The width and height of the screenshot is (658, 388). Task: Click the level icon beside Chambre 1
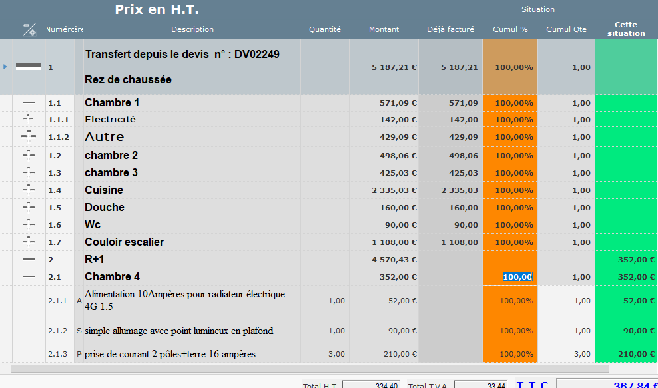coord(29,103)
